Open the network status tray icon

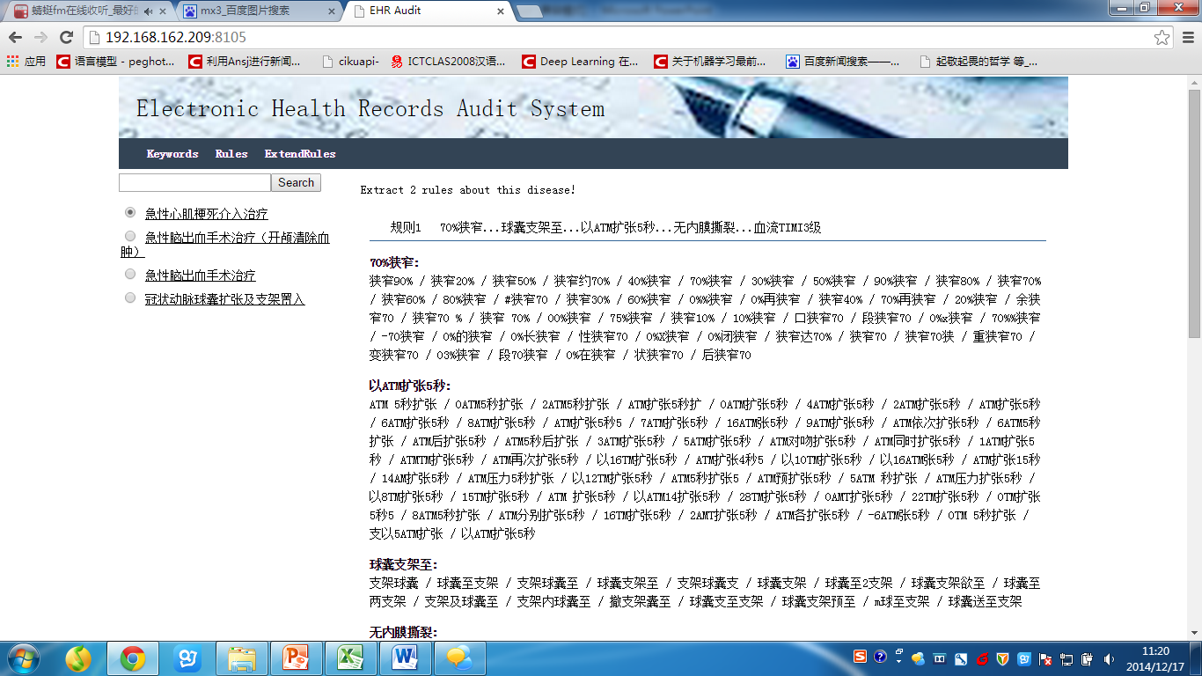pyautogui.click(x=1066, y=658)
